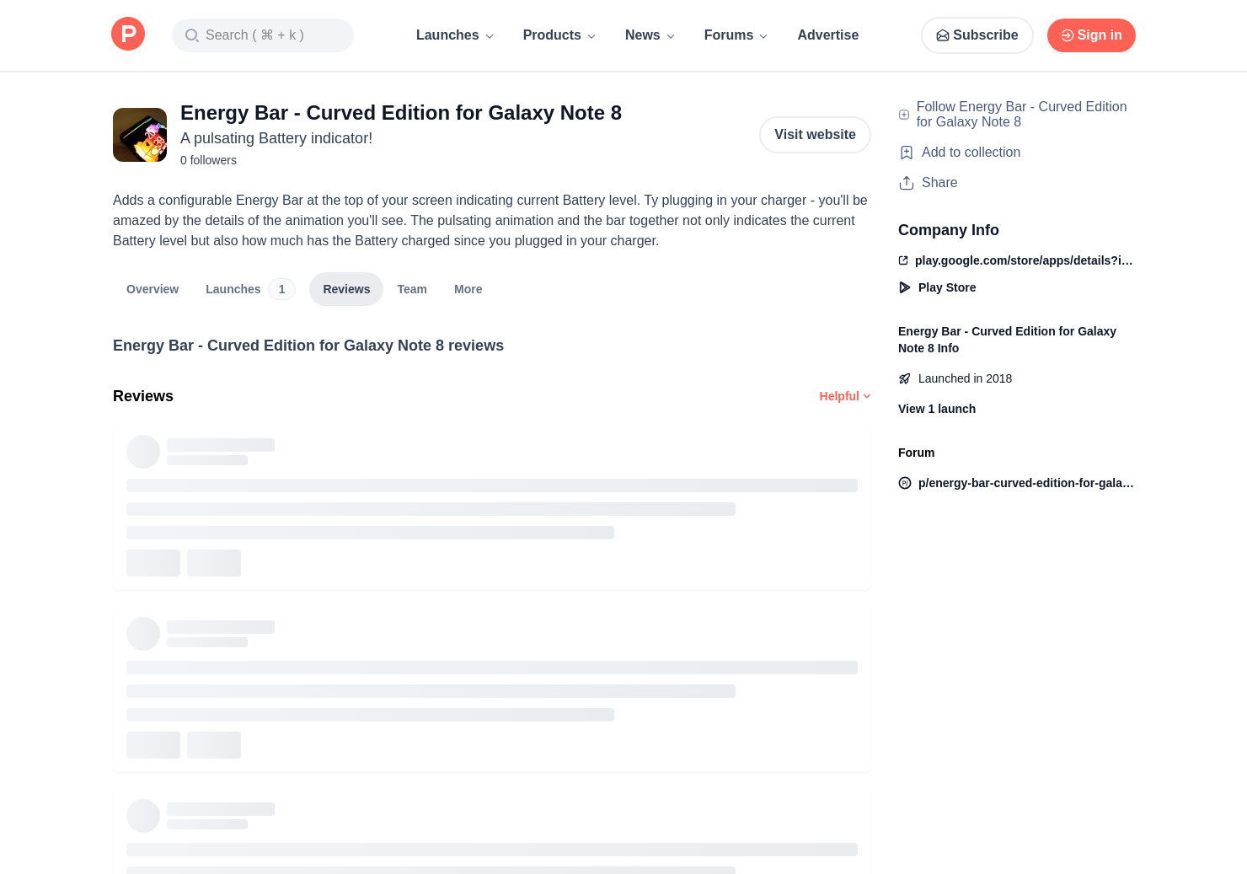
Task: Open the play.google.com store link
Action: [1024, 260]
